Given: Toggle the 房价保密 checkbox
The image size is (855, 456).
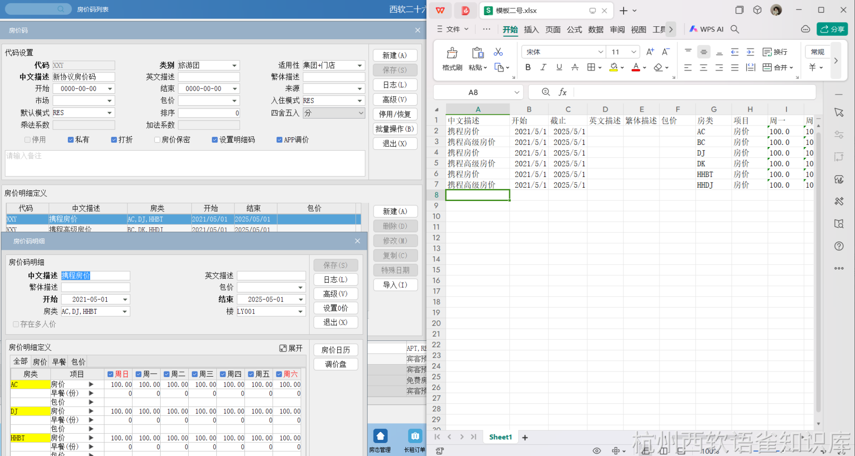Looking at the screenshot, I should click(x=157, y=140).
